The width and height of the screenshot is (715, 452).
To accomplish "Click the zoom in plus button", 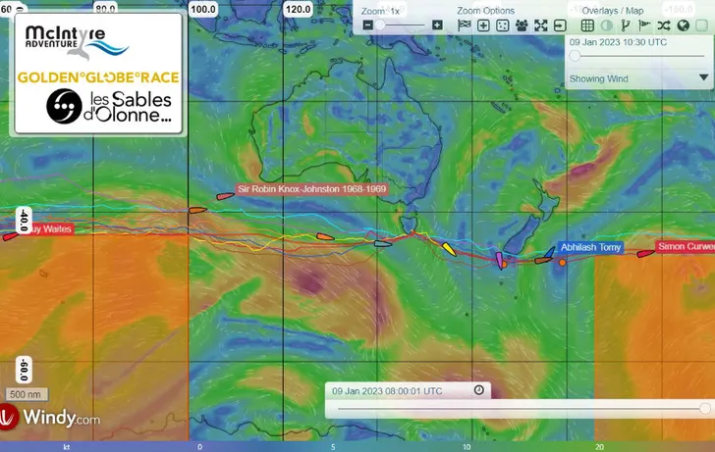I will click(437, 25).
